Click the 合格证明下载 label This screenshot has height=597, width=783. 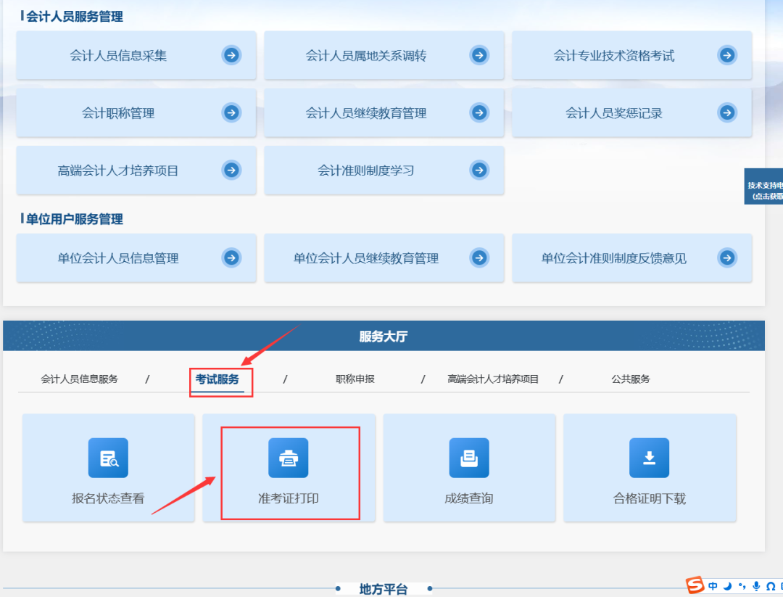click(x=649, y=498)
